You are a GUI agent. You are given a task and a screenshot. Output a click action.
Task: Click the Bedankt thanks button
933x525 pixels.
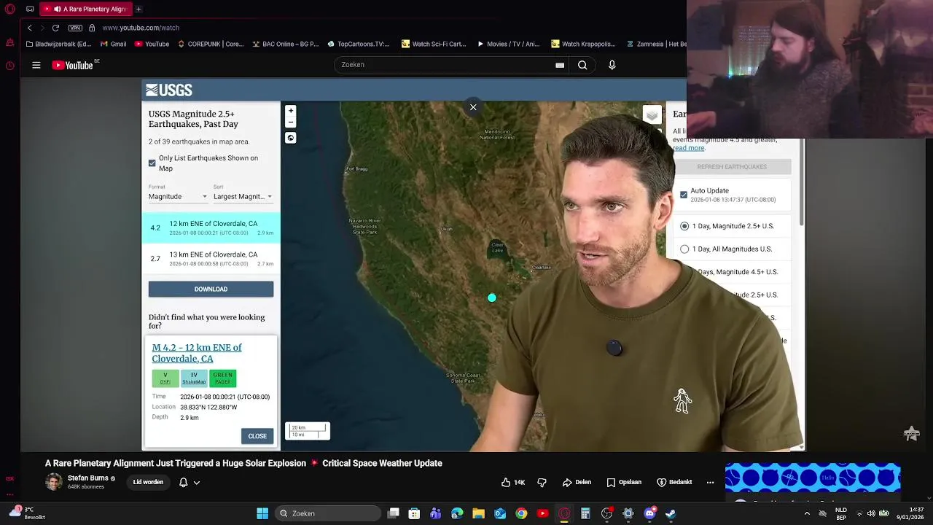[x=674, y=482]
